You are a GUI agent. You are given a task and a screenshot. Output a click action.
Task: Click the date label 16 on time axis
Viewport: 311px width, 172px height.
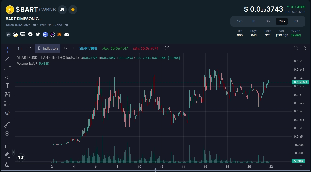(206, 167)
